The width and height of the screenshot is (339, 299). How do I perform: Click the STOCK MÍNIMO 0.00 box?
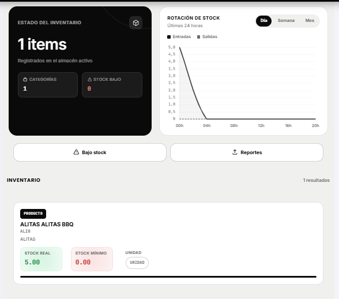92,259
